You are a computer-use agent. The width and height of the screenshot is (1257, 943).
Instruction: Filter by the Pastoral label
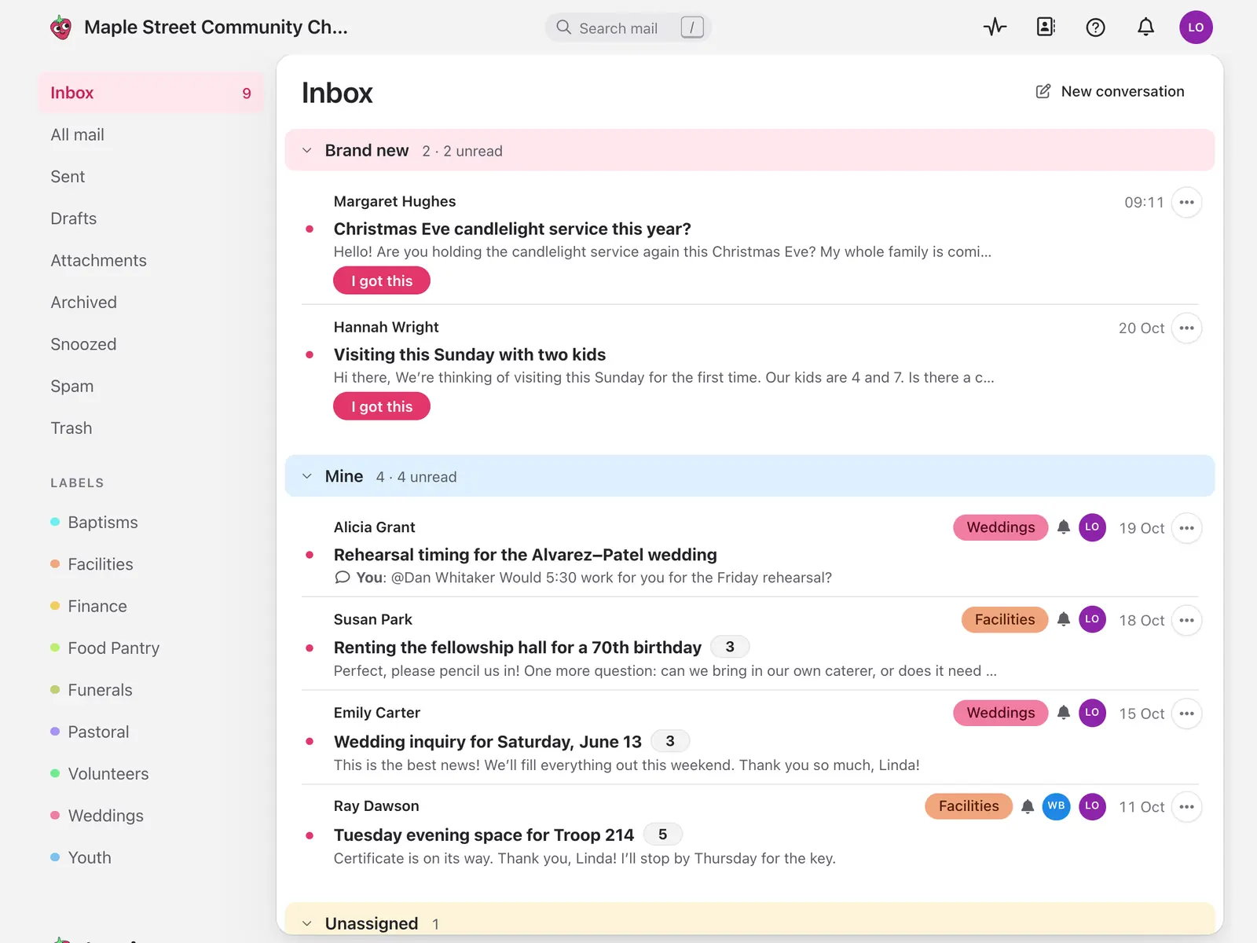90,732
